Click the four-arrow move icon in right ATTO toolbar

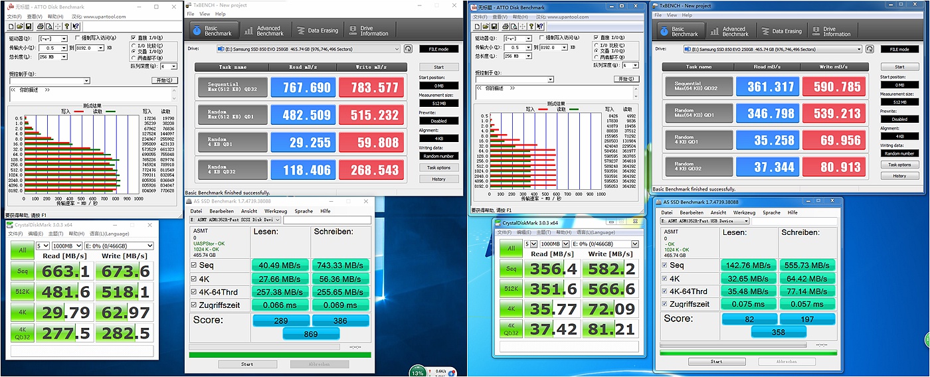click(522, 27)
